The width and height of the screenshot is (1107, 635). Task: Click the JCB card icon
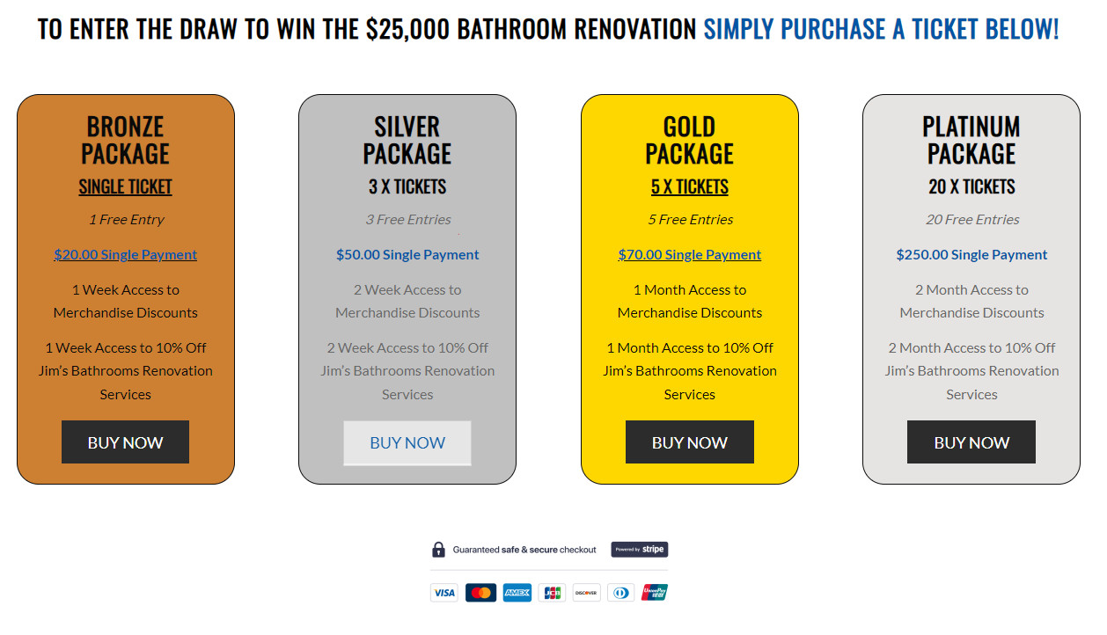553,593
